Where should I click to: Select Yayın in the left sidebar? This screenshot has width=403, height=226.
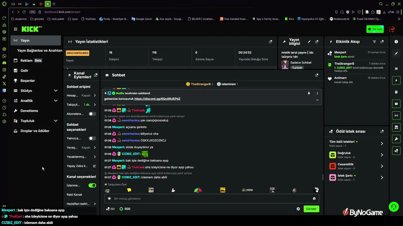coord(36,40)
